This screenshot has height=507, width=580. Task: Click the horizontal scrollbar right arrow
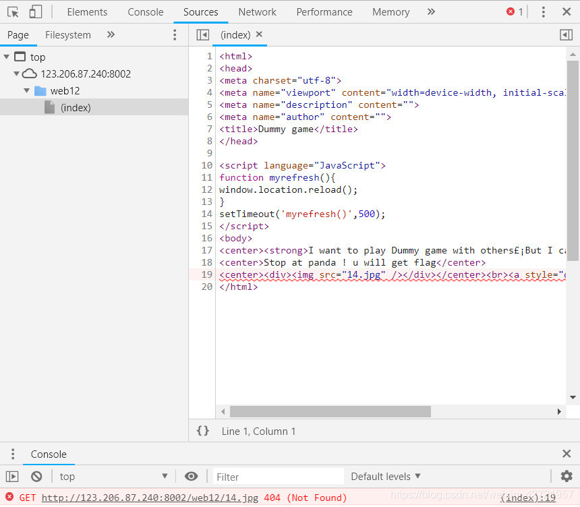click(x=559, y=411)
